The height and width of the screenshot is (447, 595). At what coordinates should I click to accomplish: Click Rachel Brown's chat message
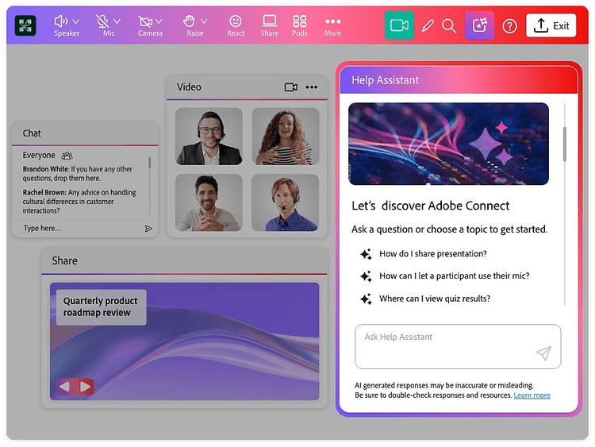[x=79, y=202]
